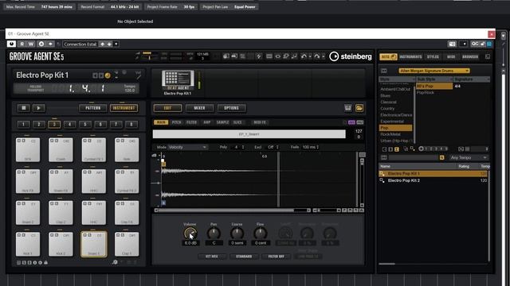
Task: Trigger the Clap 1 pad
Action: point(127,244)
